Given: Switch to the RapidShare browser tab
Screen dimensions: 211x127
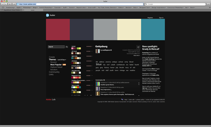Looking at the screenshot, I should 11,10.
